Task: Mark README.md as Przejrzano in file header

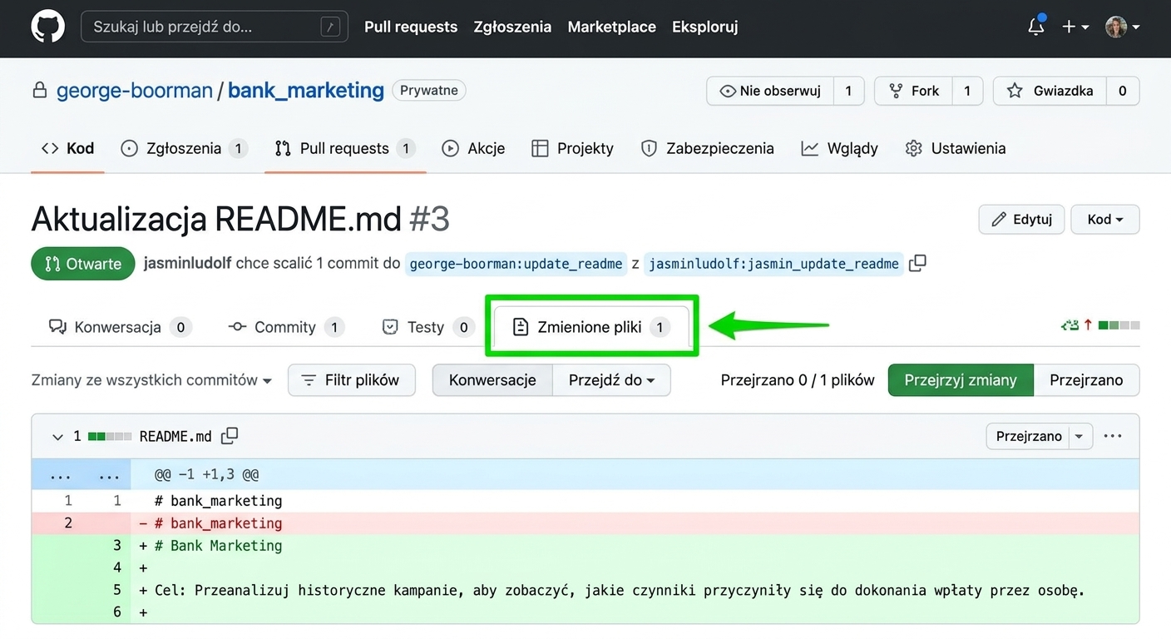Action: coord(1028,436)
